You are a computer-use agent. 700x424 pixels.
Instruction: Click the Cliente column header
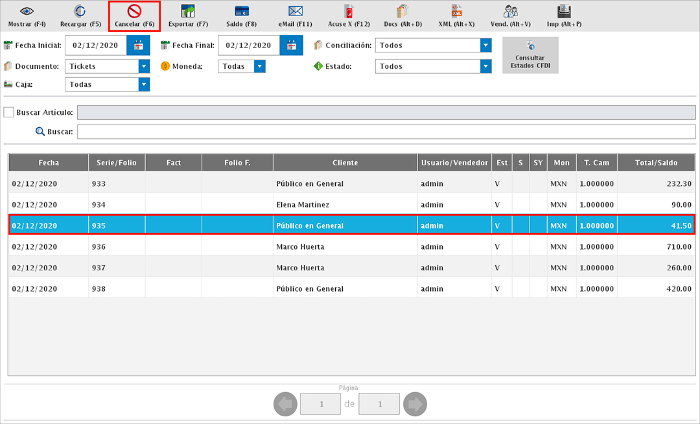click(x=345, y=163)
